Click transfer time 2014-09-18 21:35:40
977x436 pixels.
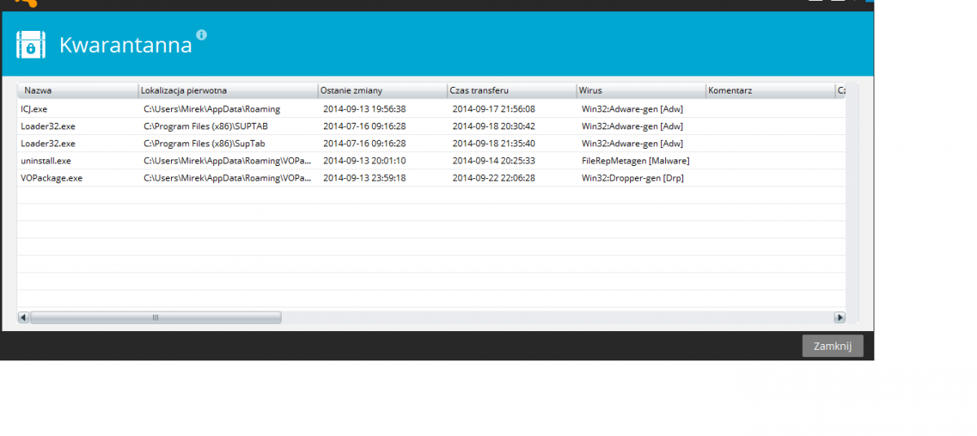493,143
